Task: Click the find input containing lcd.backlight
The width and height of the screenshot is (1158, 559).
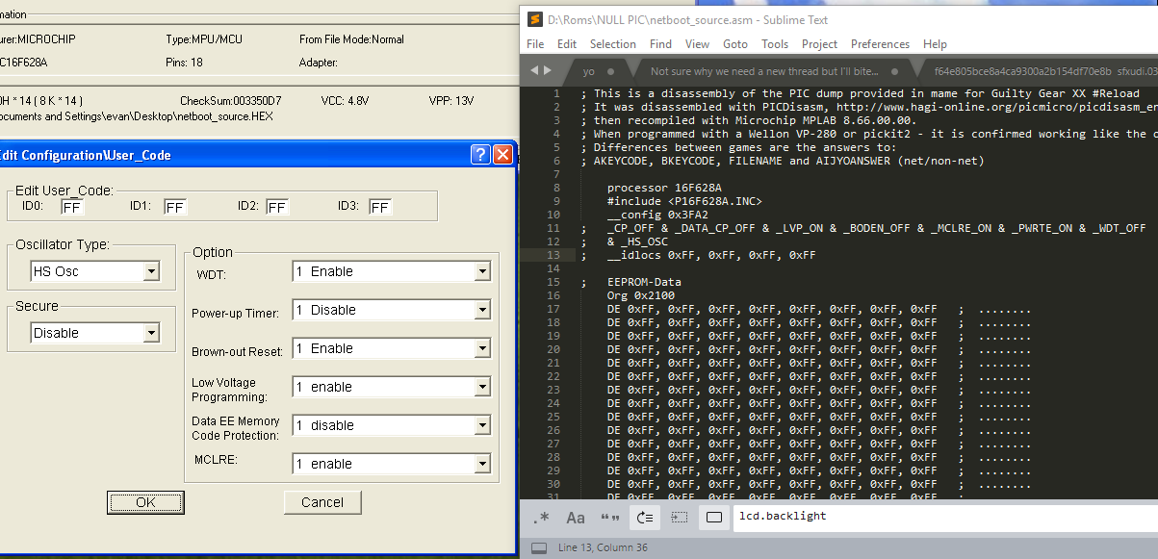Action: [x=944, y=518]
